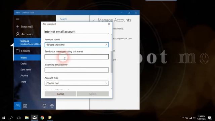Open the feedback smiley icon
Image resolution: width=215 pixels, height=121 pixels.
click(x=44, y=106)
